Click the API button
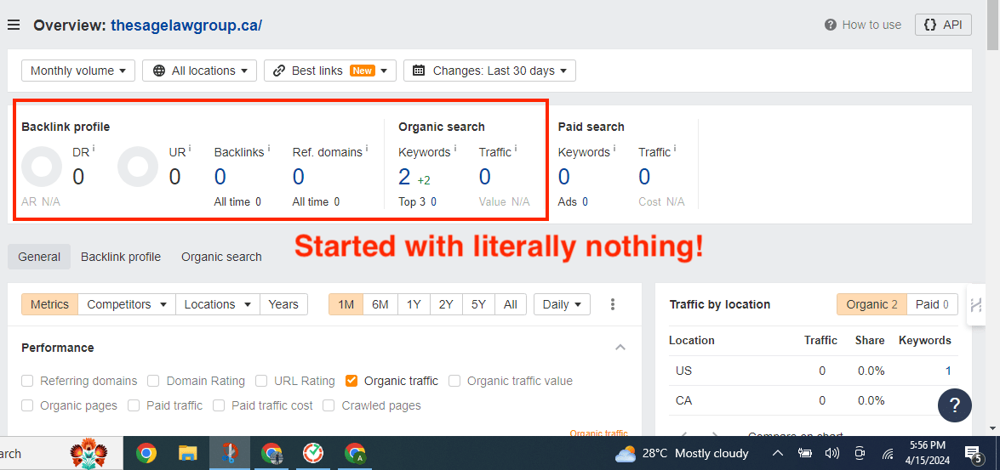1000x470 pixels. click(x=943, y=25)
